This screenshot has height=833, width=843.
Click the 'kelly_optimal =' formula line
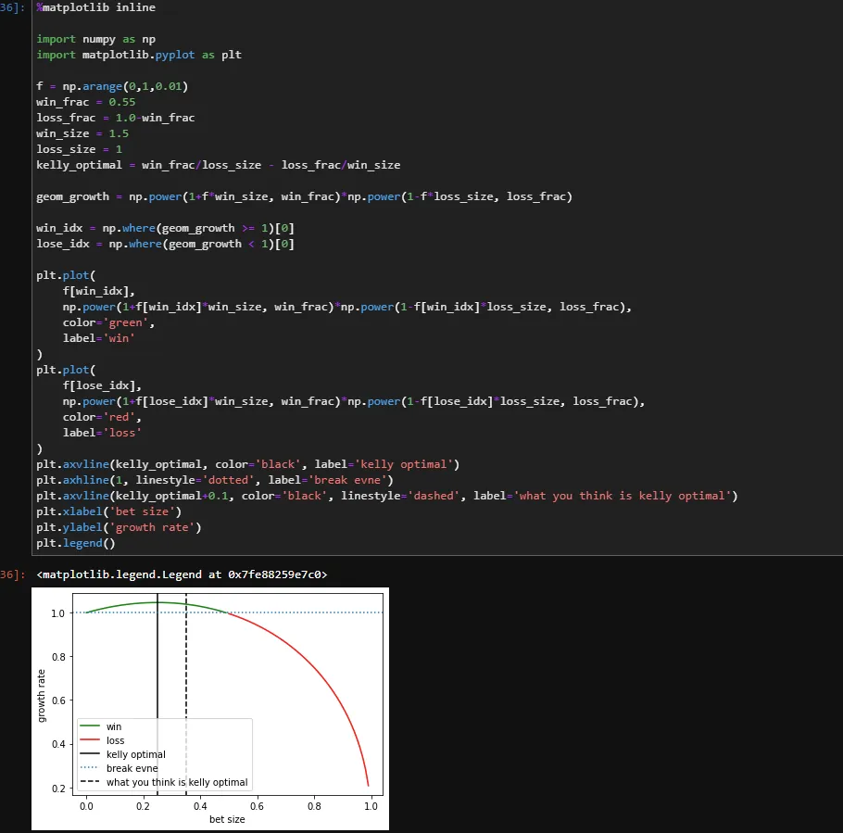tap(218, 165)
